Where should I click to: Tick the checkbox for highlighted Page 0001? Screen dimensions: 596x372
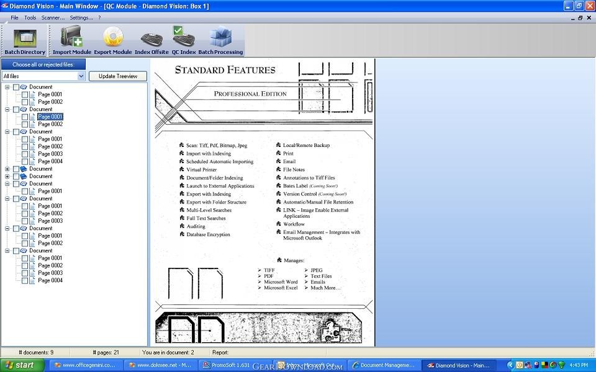point(25,117)
